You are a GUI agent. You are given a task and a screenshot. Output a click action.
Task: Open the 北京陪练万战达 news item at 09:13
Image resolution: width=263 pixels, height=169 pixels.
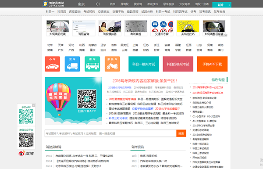pyautogui.click(x=78, y=166)
